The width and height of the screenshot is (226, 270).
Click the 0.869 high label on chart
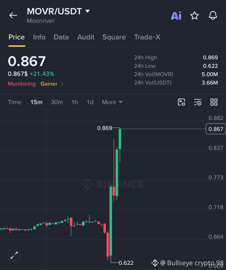tap(105, 128)
